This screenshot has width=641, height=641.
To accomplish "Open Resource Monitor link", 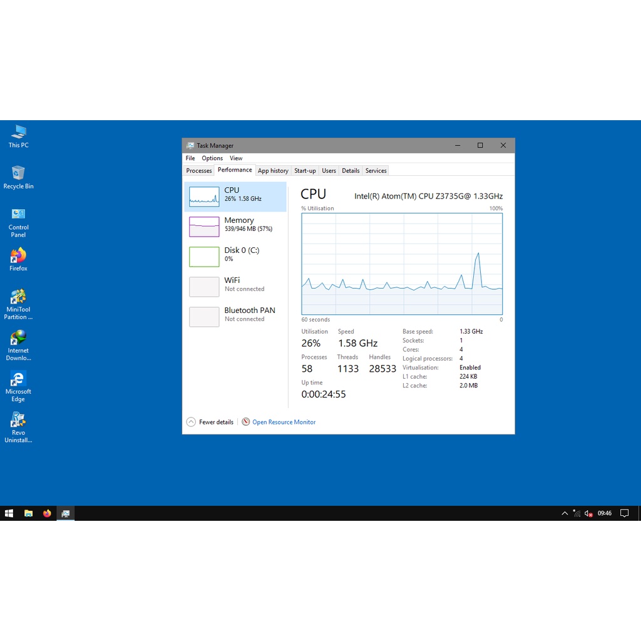I will [x=284, y=422].
